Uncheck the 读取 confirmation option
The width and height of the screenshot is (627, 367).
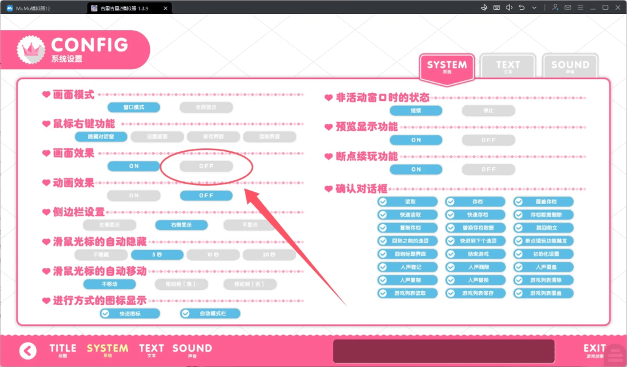pyautogui.click(x=383, y=202)
